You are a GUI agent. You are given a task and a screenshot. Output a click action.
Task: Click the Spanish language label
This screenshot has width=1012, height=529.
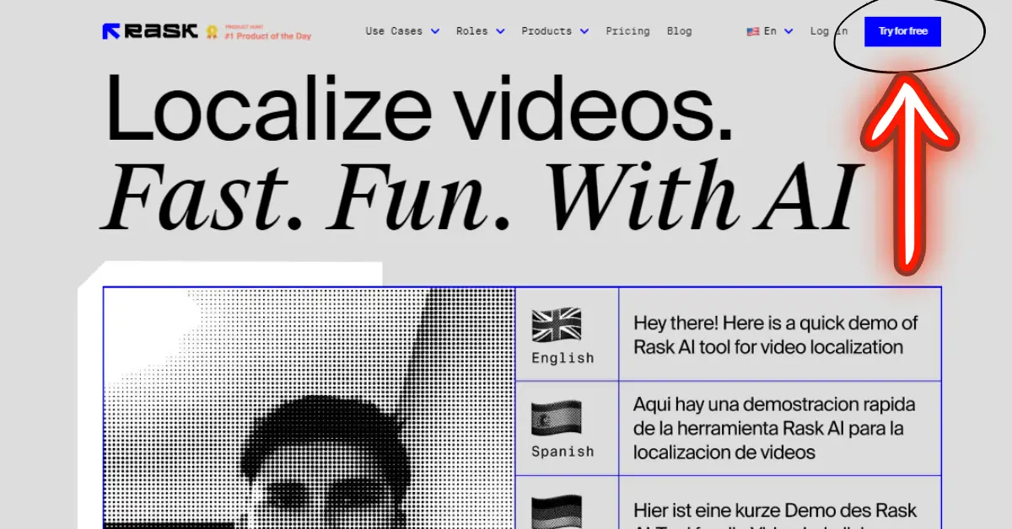pyautogui.click(x=563, y=452)
